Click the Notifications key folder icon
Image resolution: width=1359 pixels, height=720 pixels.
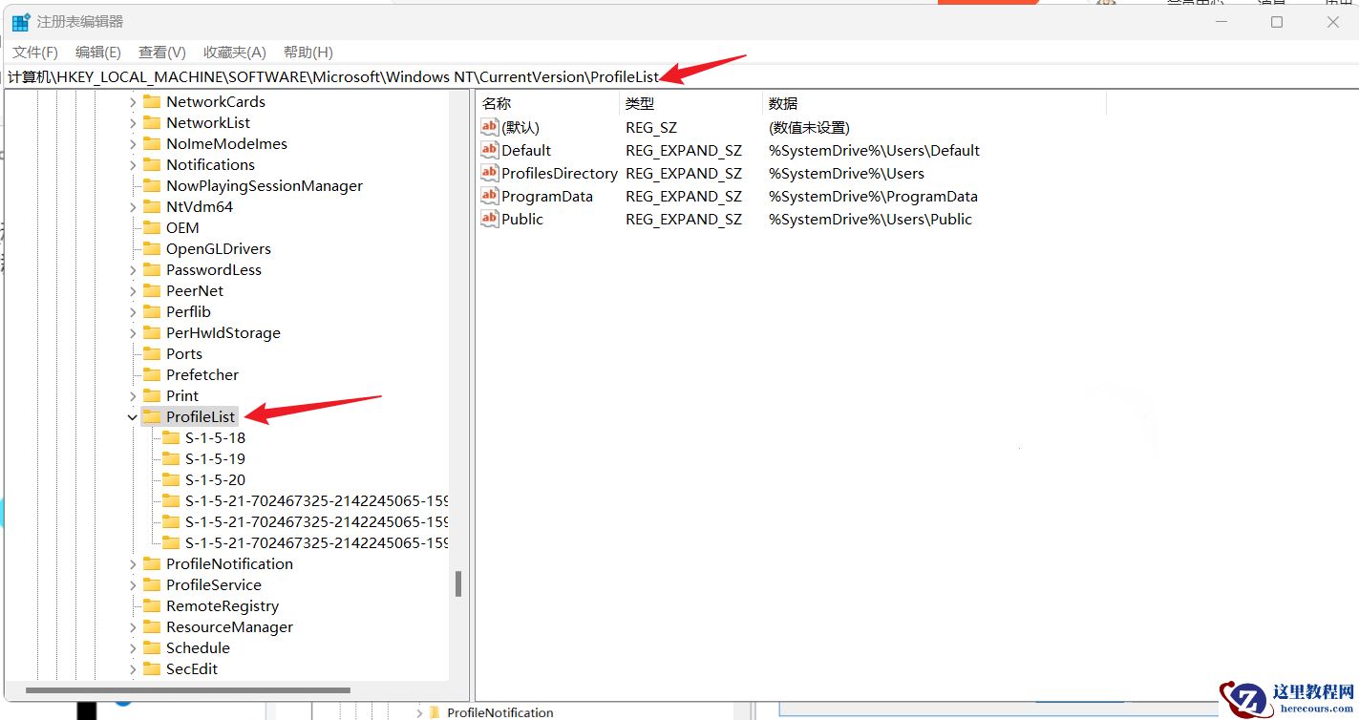click(x=151, y=164)
